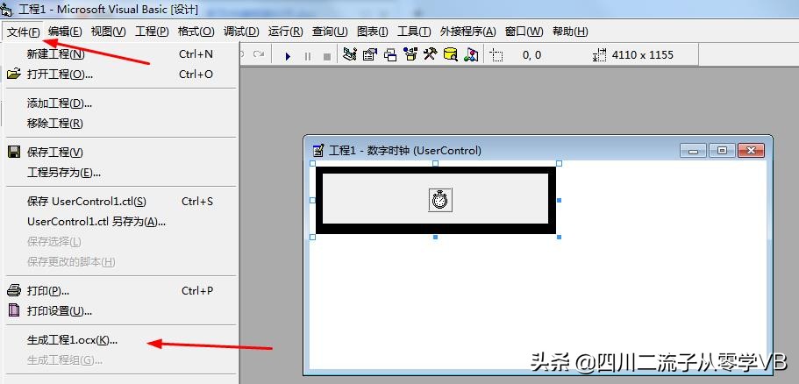Viewport: 799px width, 384px height.
Task: Click the 0, 0 position readout
Action: [532, 55]
